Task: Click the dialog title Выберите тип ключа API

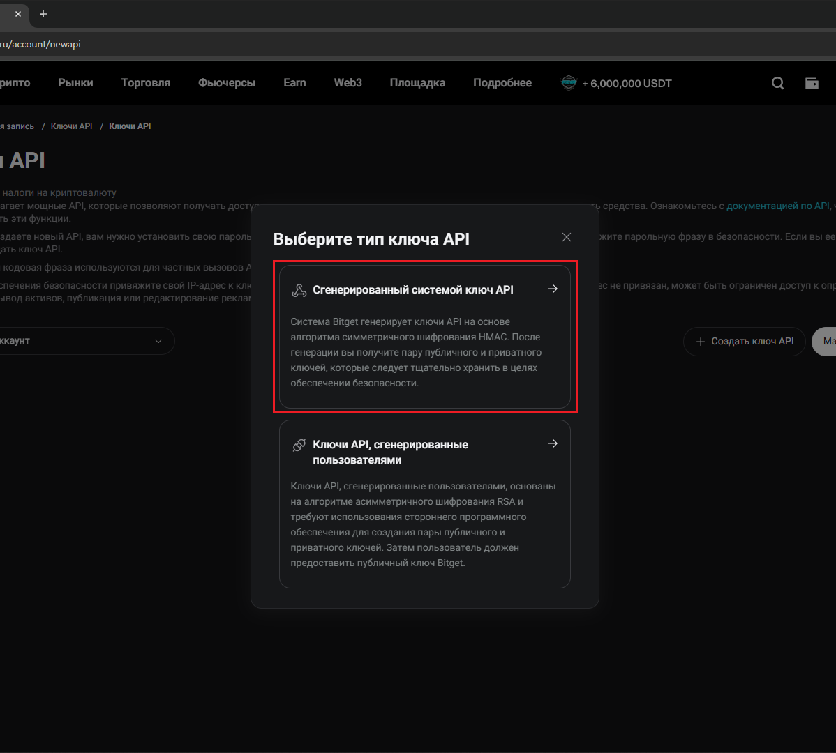Action: click(x=371, y=239)
